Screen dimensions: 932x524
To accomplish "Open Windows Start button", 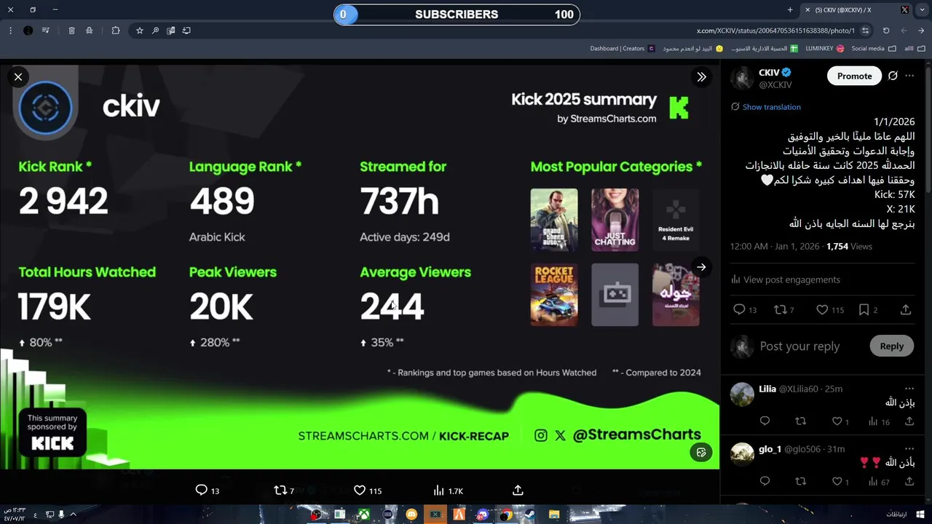I will click(x=920, y=515).
